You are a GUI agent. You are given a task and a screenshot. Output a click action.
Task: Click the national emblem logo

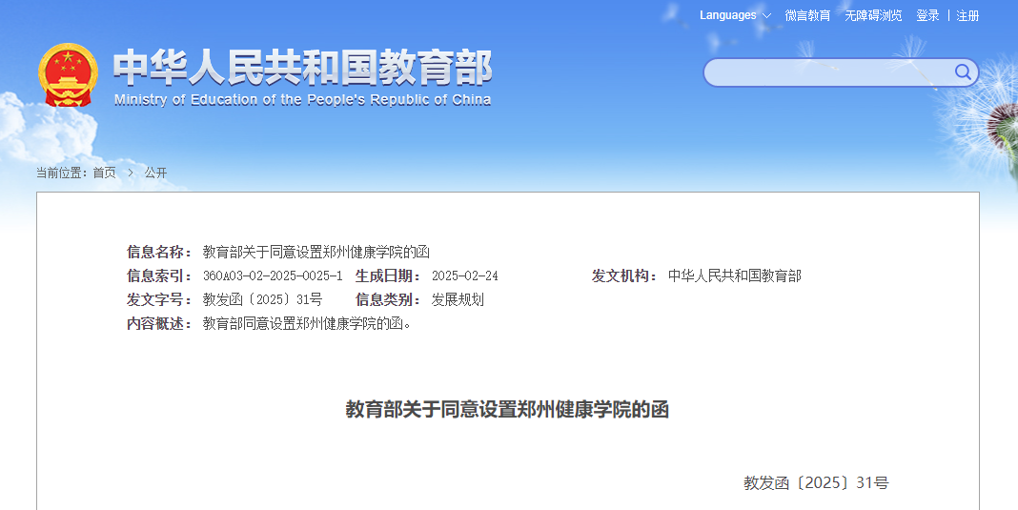pyautogui.click(x=68, y=74)
